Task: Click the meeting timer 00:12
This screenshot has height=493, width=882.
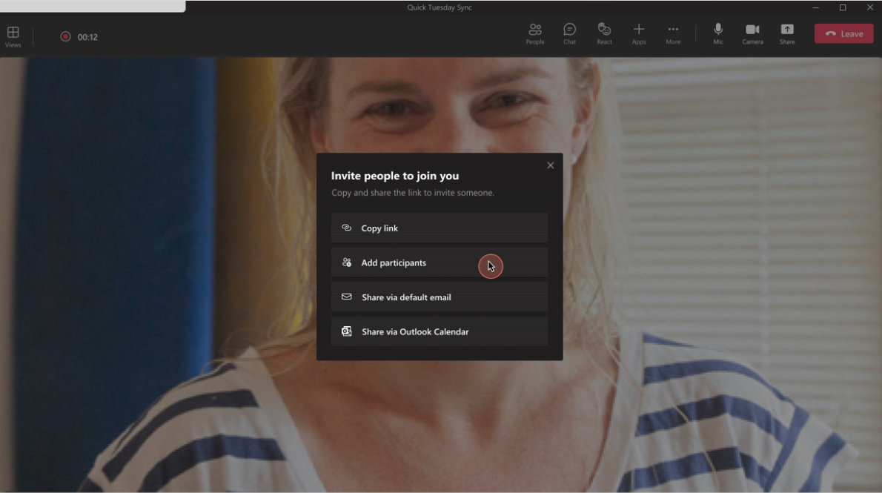Action: pos(87,37)
